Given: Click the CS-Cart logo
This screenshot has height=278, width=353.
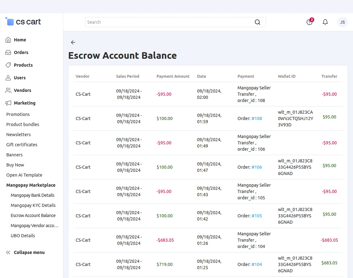Looking at the screenshot, I should [x=23, y=22].
